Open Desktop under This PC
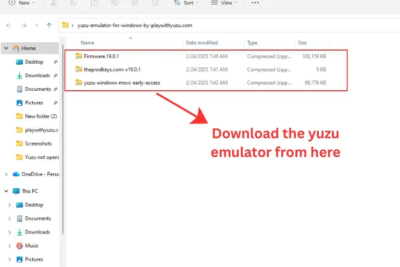Image resolution: width=400 pixels, height=267 pixels. (x=34, y=204)
